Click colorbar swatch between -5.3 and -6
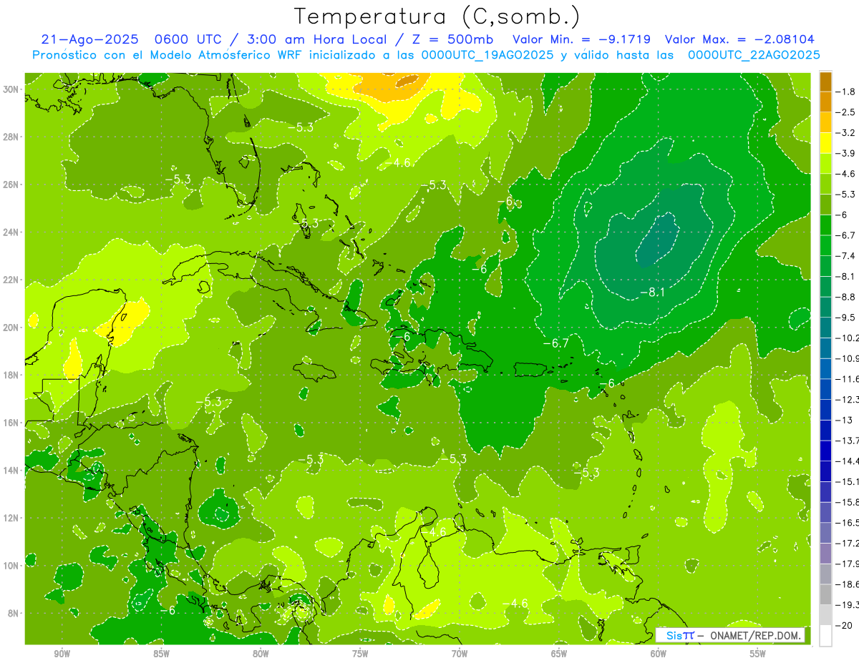Screen dimensions: 859x663 coord(825,205)
